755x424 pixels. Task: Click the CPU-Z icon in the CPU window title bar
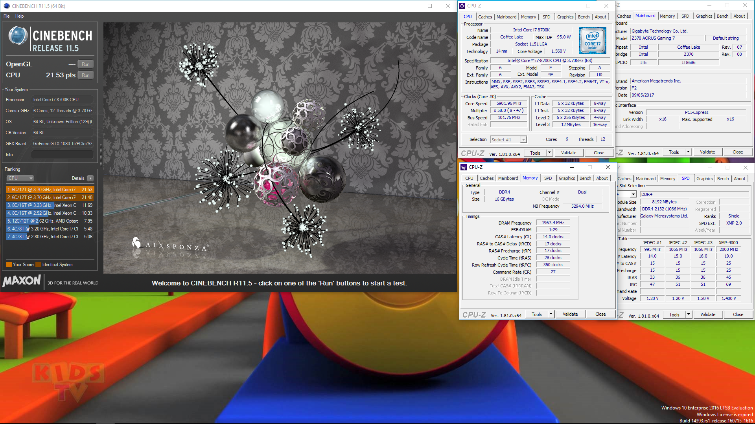[462, 6]
